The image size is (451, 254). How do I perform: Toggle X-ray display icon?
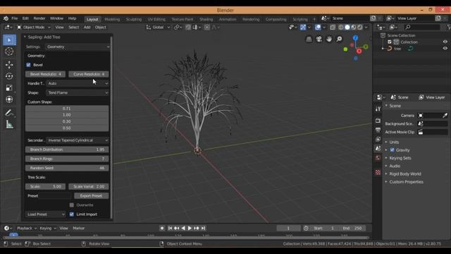(x=333, y=27)
